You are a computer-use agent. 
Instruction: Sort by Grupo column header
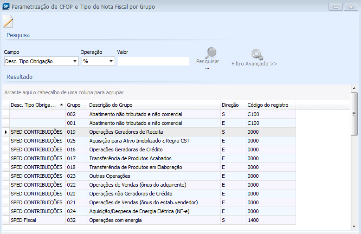(73, 105)
